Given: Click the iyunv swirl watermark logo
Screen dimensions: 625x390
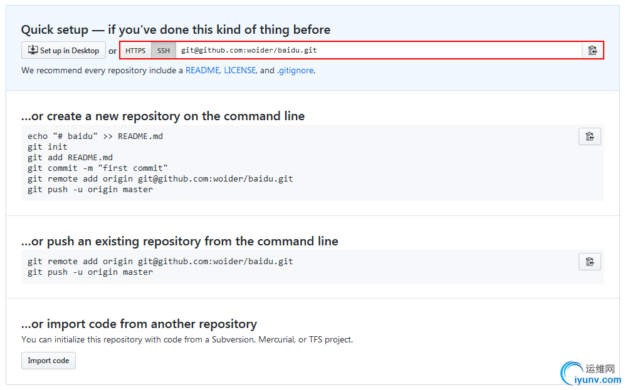Looking at the screenshot, I should click(x=571, y=372).
